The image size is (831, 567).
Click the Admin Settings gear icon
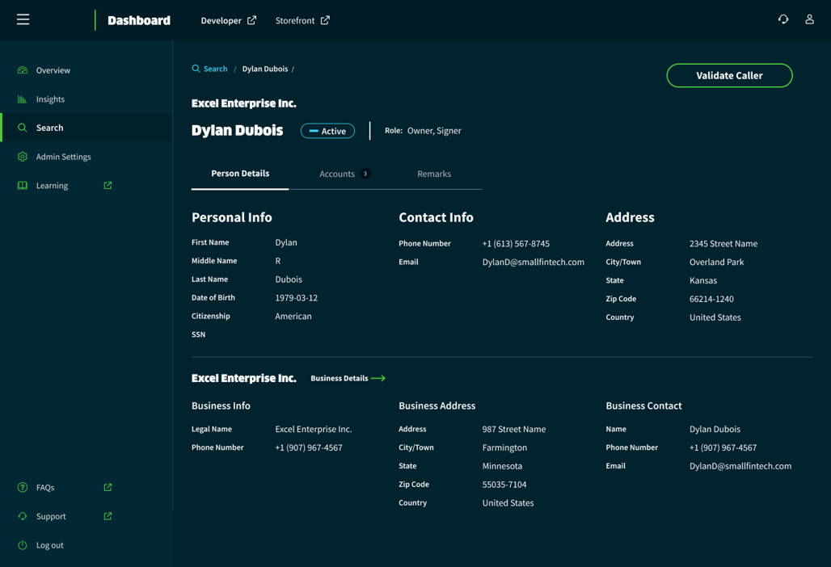pyautogui.click(x=23, y=157)
